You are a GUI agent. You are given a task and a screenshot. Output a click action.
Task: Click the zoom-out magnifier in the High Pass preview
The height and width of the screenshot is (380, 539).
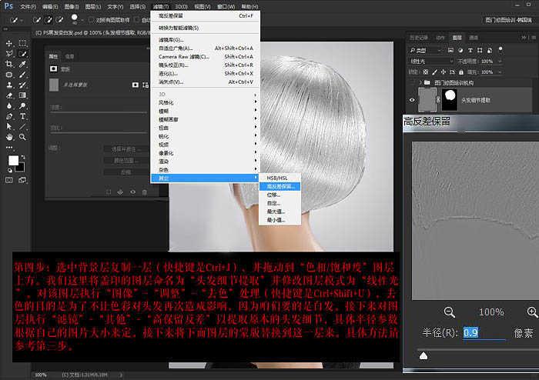(450, 312)
